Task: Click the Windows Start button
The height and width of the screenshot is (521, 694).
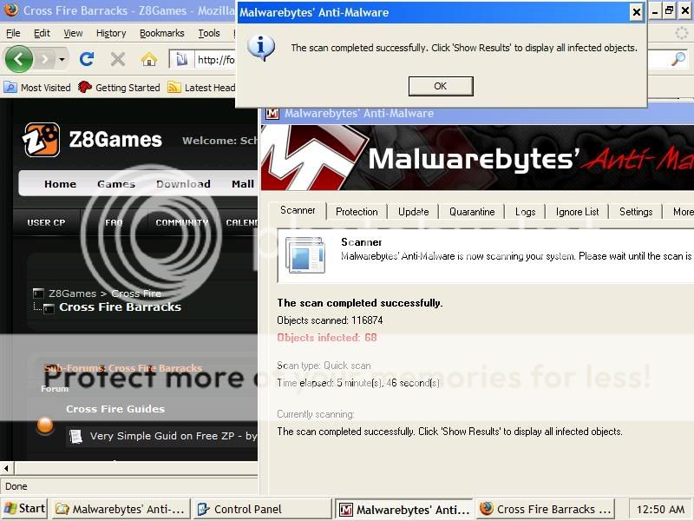Action: 24,509
